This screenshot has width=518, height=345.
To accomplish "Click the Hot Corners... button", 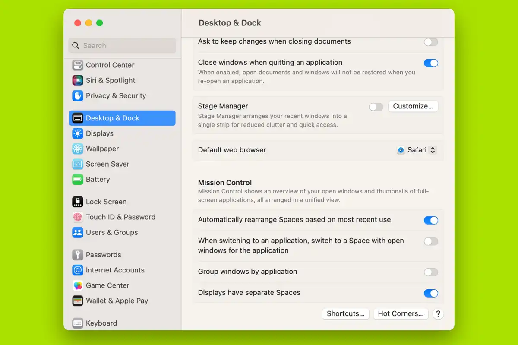I will coord(401,314).
